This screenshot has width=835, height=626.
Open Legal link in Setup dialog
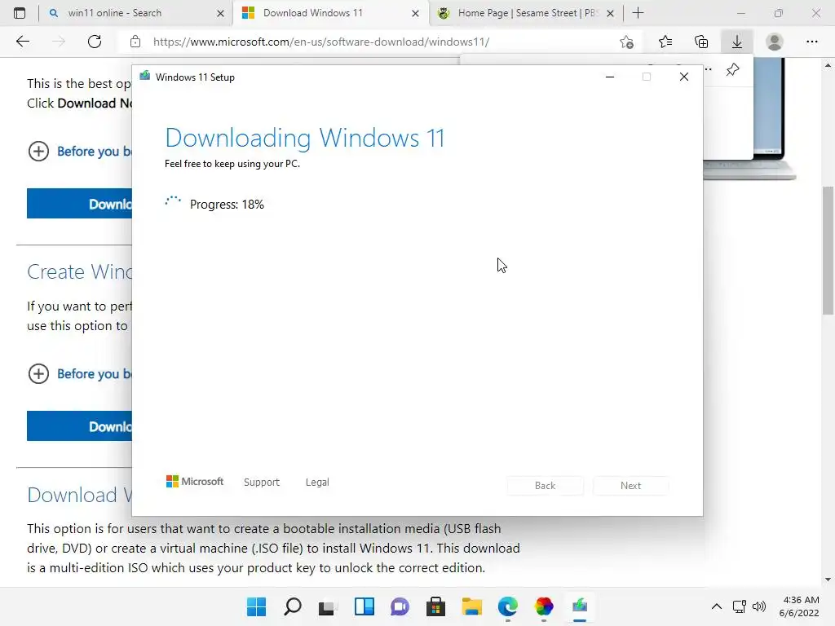[x=317, y=483]
